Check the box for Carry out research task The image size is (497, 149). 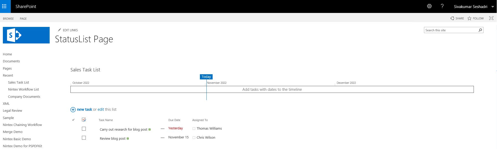pos(84,129)
